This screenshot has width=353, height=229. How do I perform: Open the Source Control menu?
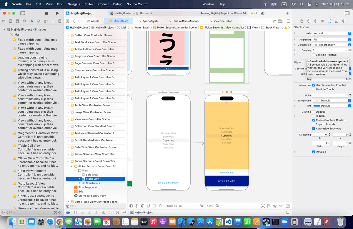(x=137, y=4)
